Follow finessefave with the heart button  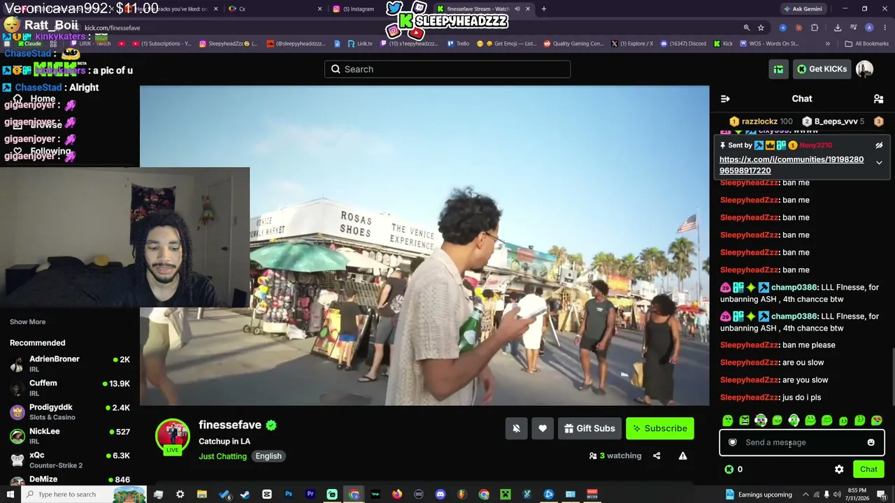click(543, 428)
